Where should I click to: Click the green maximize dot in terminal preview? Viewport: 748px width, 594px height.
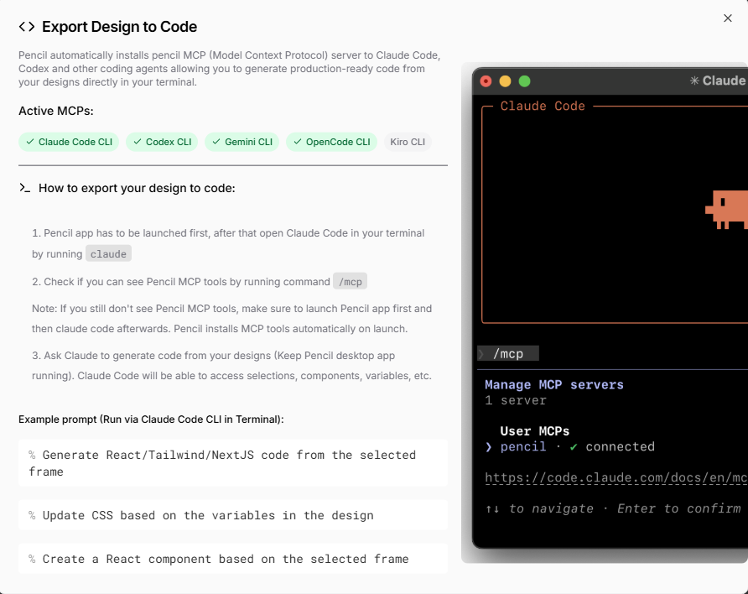point(524,81)
